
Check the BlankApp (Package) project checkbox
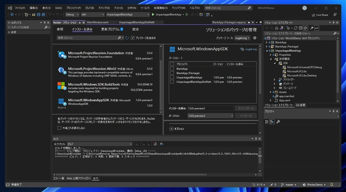click(172, 73)
